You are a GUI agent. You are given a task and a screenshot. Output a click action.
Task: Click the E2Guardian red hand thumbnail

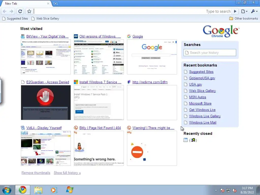coord(46,103)
